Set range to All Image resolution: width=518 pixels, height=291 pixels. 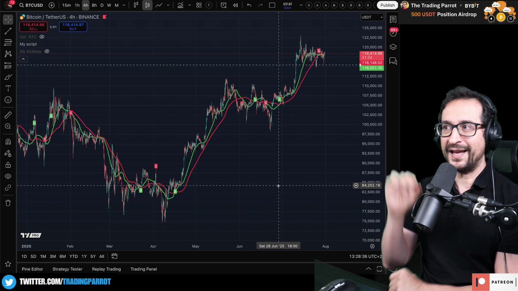pos(102,257)
